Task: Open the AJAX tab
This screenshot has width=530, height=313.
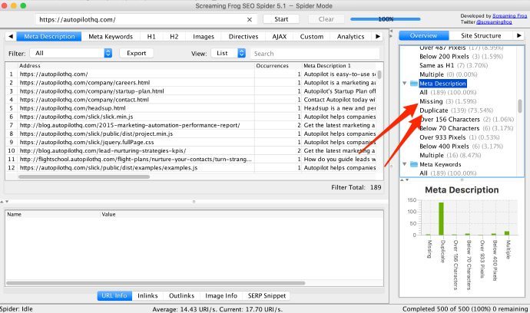Action: coord(279,37)
